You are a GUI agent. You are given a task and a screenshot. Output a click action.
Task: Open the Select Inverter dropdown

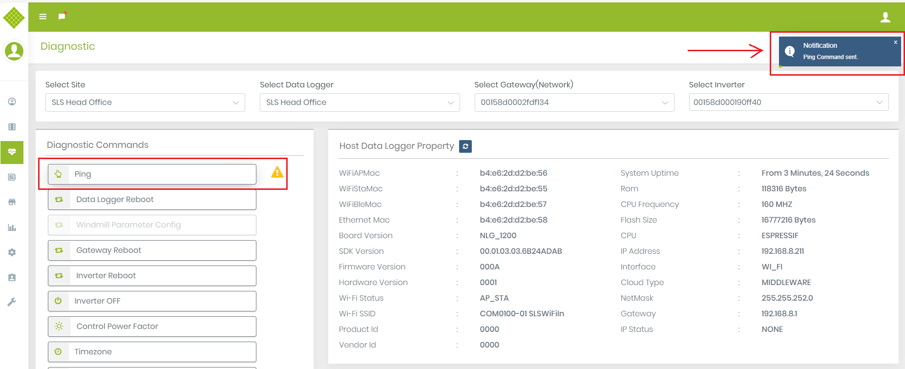[x=788, y=102]
